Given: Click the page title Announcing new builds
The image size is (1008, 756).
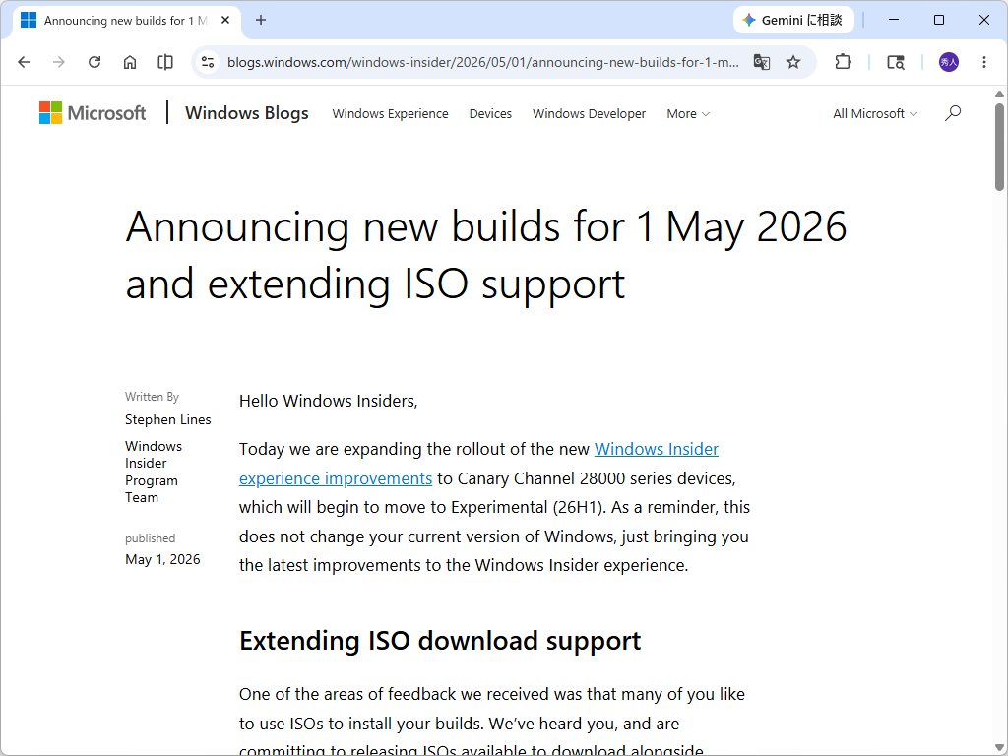Looking at the screenshot, I should [x=486, y=255].
